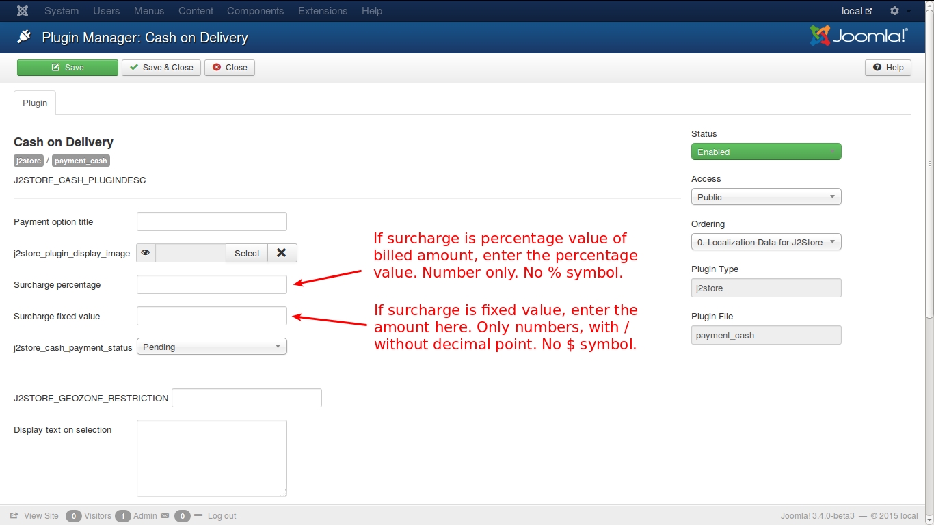
Task: Click the Log out link in footer
Action: pos(222,516)
